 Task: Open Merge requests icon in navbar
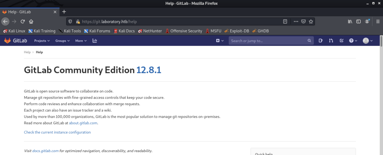pos(331,41)
